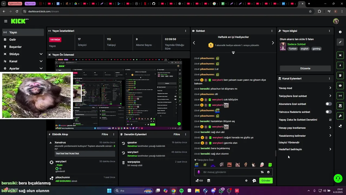This screenshot has height=195, width=346.
Task: Expand the Kanal sidebar section
Action: point(41,61)
